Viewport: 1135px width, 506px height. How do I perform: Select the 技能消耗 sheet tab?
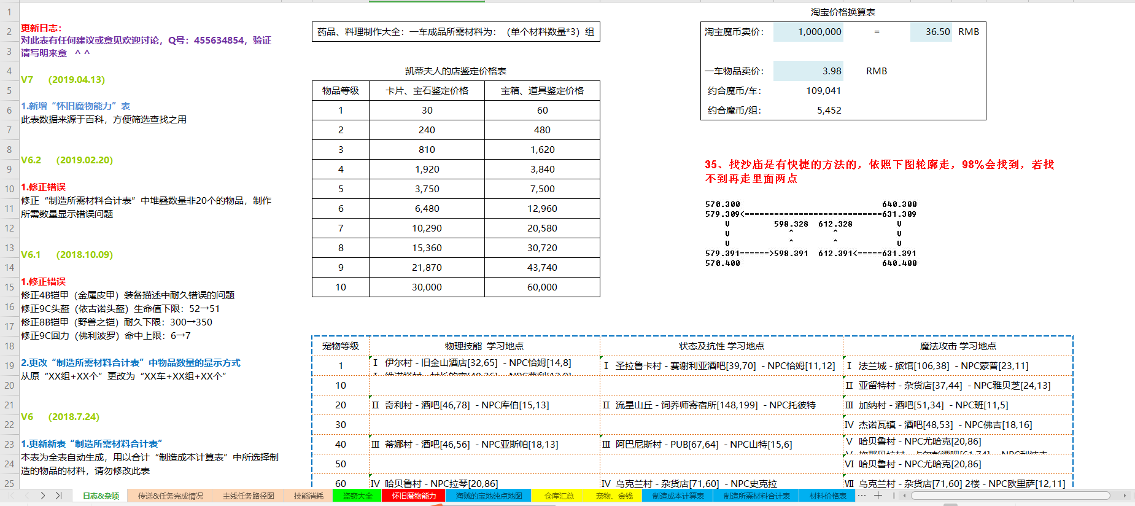[x=308, y=496]
